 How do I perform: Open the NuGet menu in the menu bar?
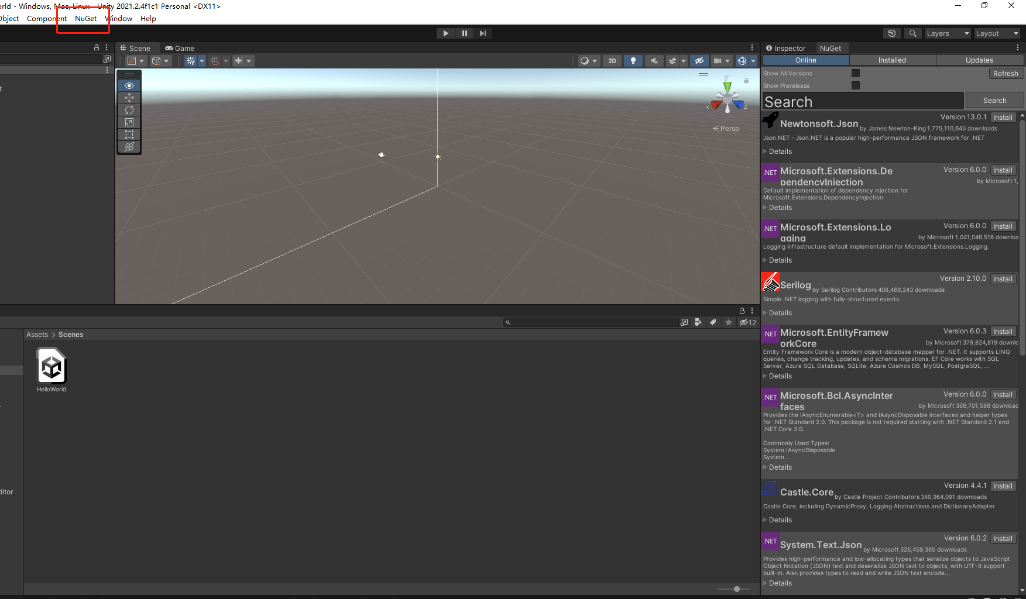[85, 18]
